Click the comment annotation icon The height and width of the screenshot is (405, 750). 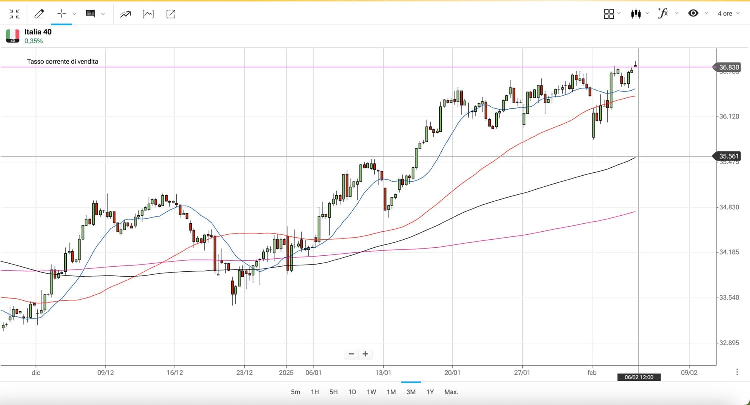[90, 14]
